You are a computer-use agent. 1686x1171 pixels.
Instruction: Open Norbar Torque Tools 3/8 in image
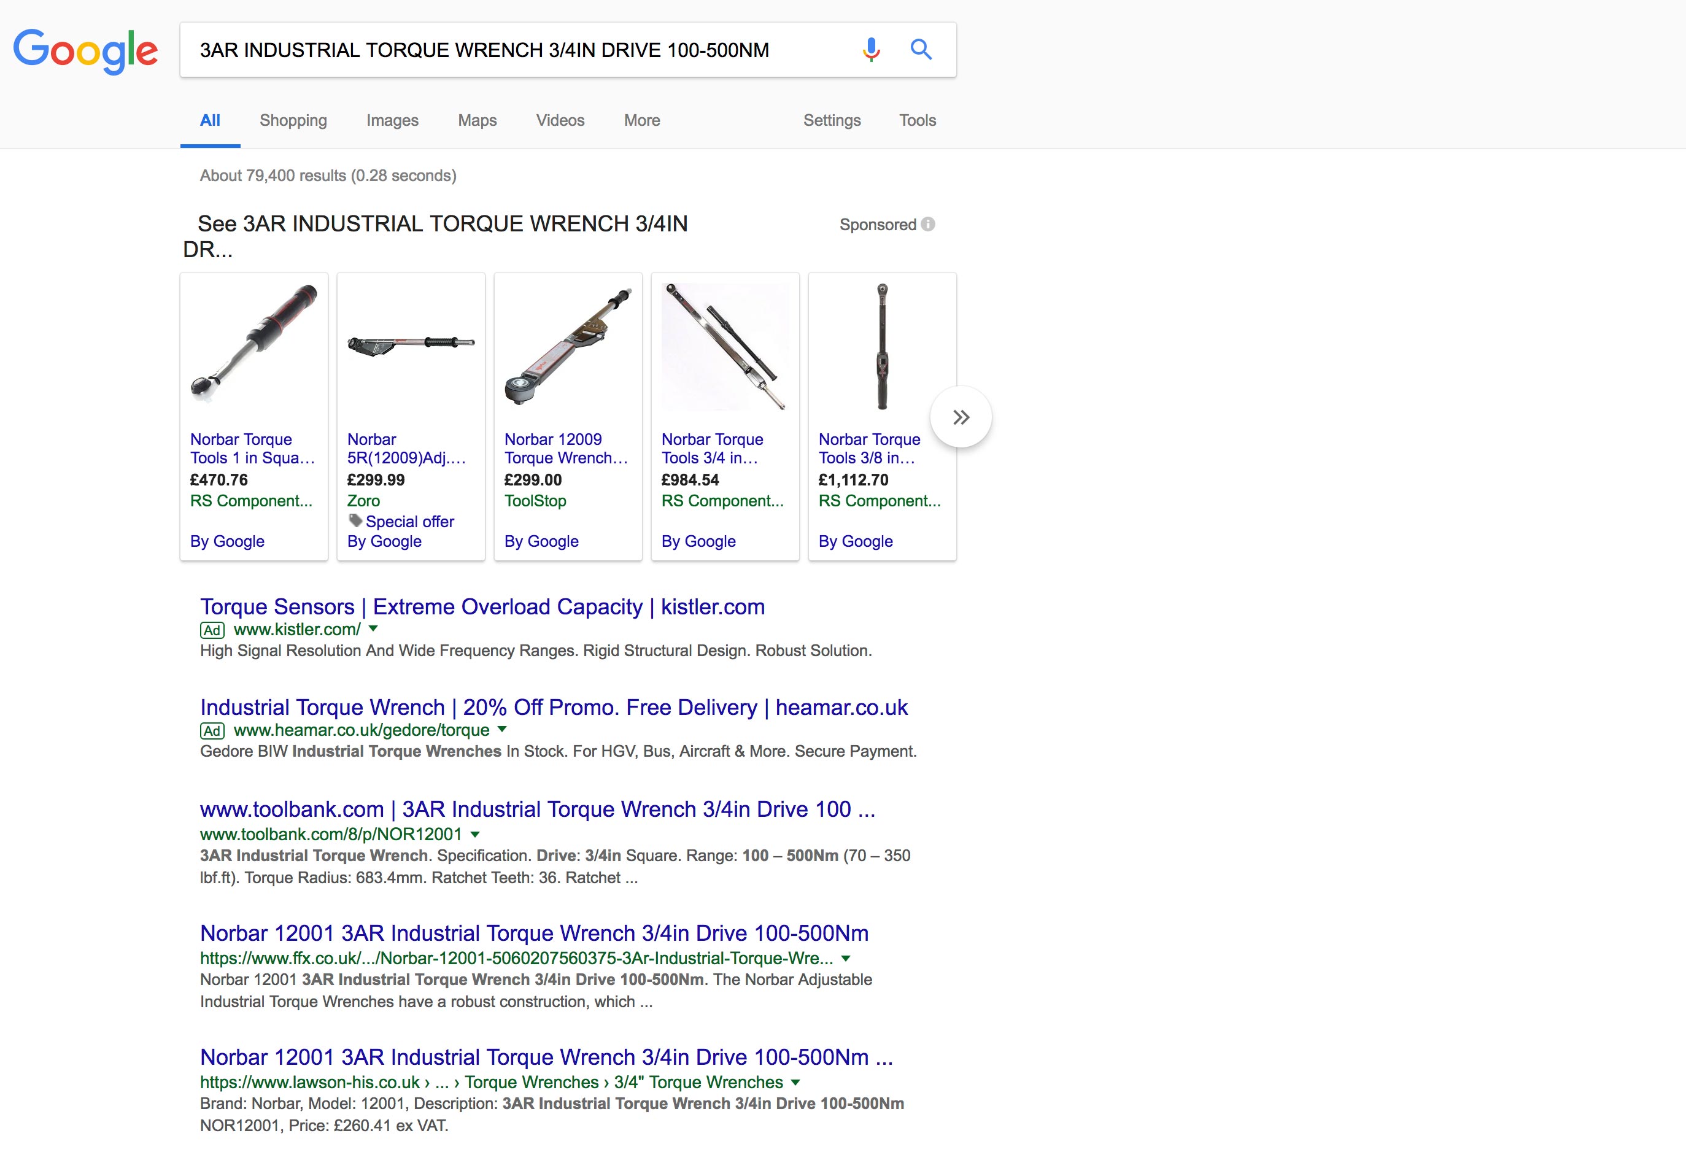tap(882, 345)
